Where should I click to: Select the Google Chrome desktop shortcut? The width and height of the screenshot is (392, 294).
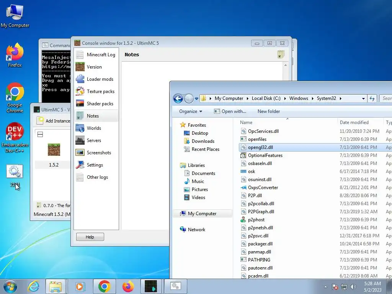15,98
